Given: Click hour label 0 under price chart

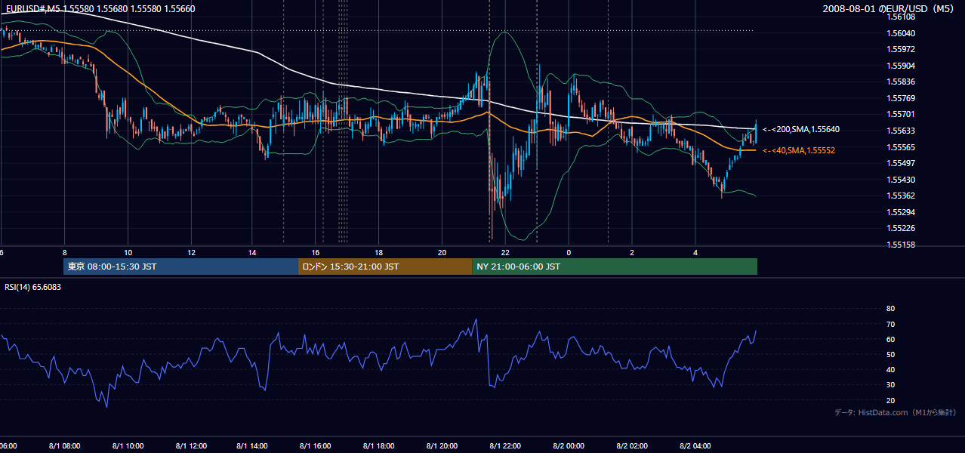Looking at the screenshot, I should (569, 252).
